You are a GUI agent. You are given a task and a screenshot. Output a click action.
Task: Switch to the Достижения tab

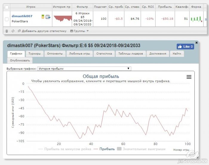pos(158,54)
